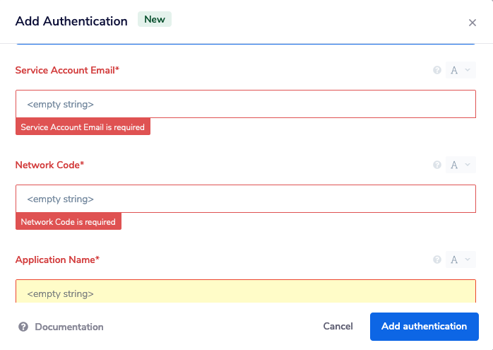The width and height of the screenshot is (493, 350).
Task: Open type dropdown for Service Account Email
Action: 461,70
